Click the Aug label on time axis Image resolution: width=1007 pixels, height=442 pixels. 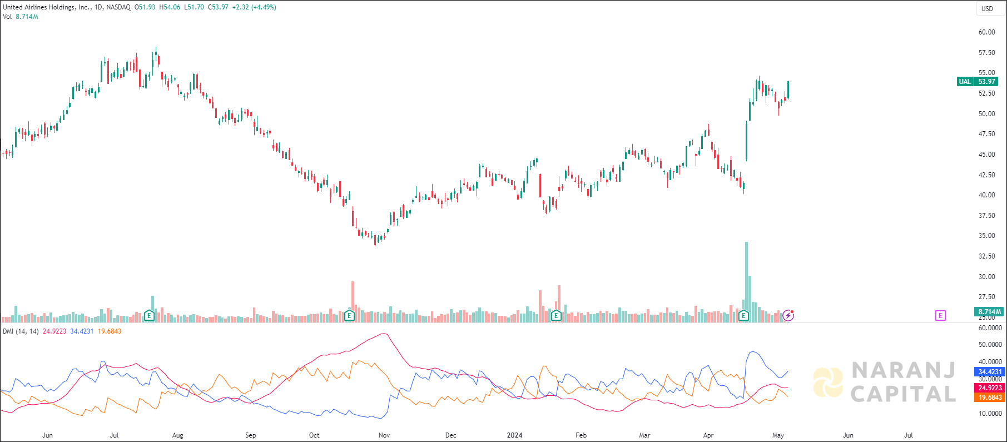click(178, 435)
